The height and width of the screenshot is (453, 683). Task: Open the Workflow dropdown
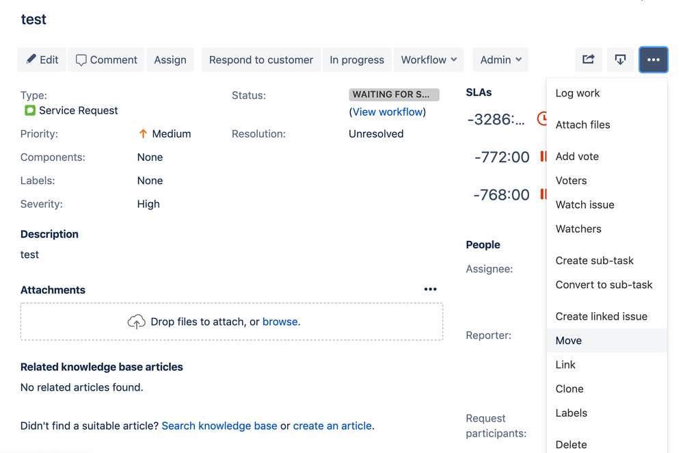click(429, 60)
